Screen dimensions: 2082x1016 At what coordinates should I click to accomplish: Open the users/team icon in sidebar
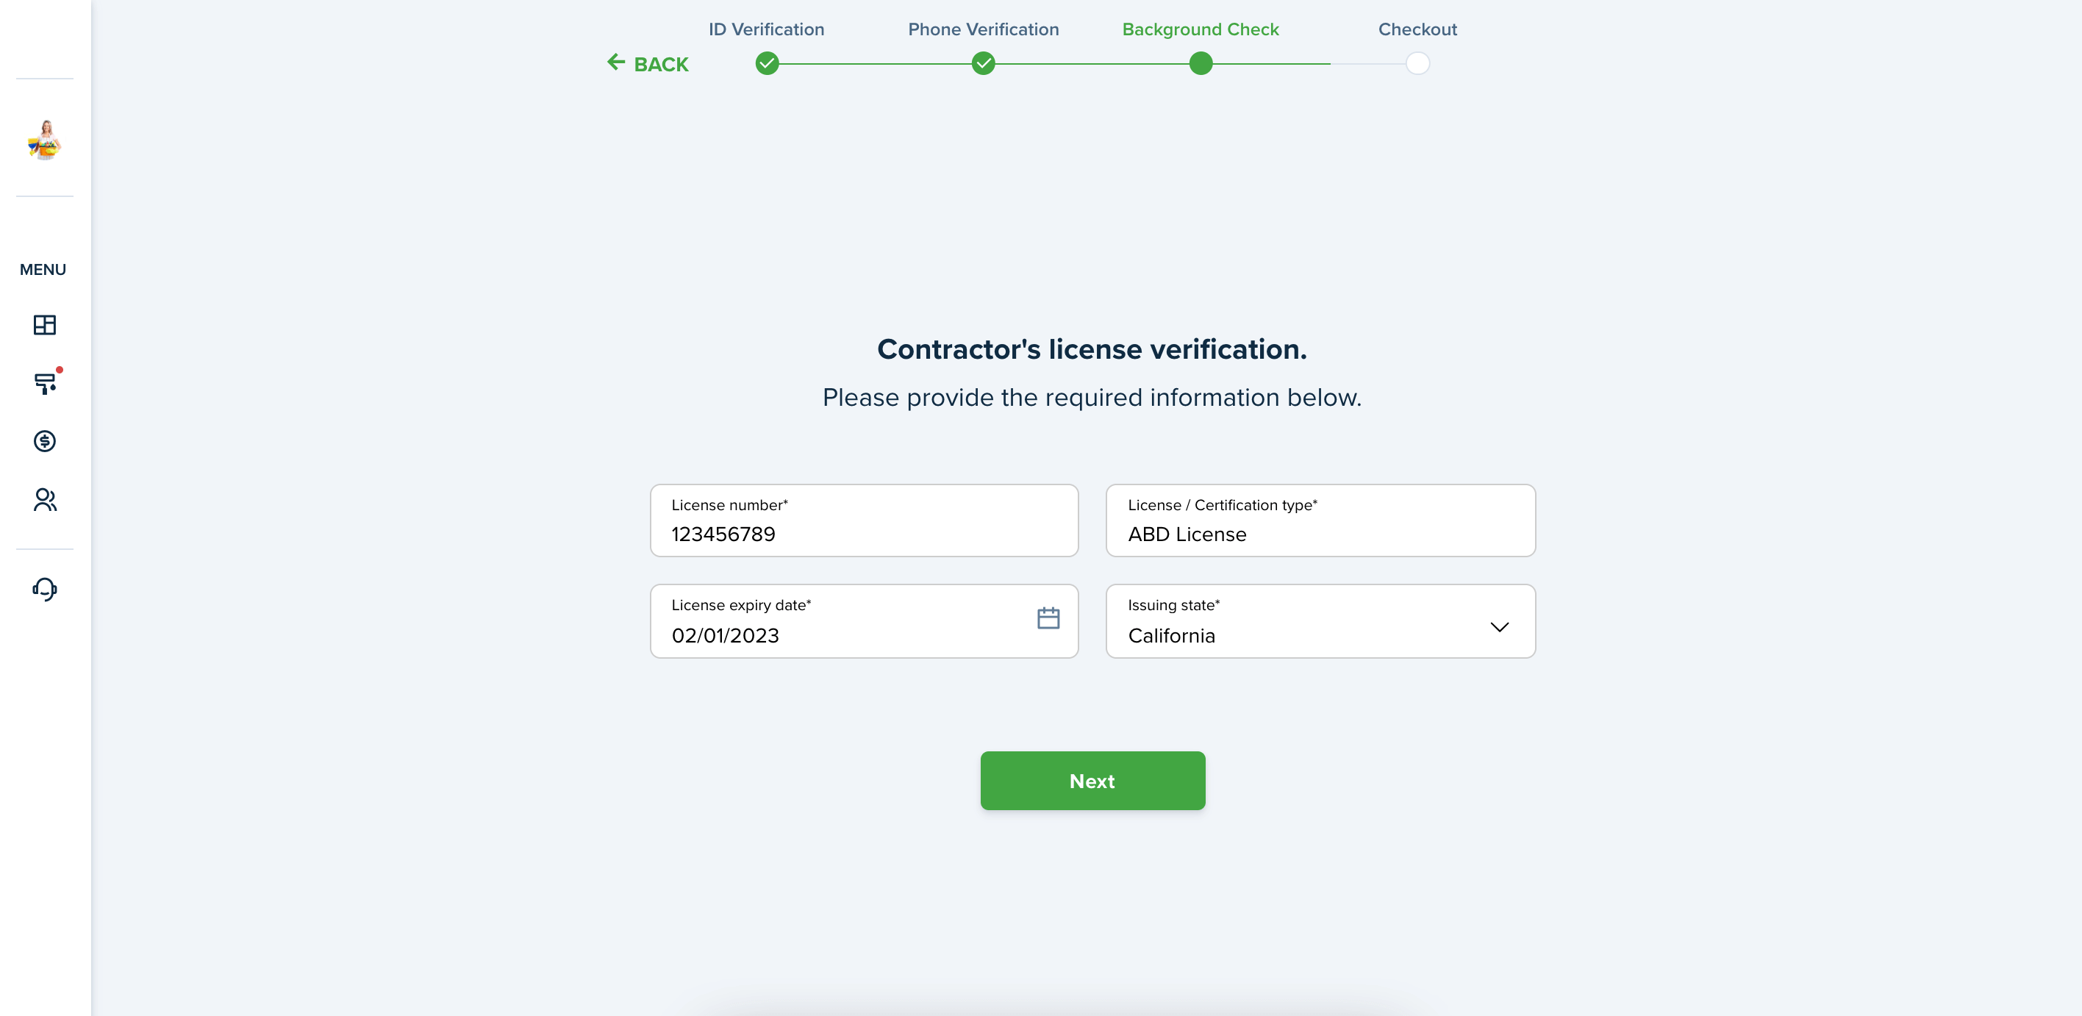click(x=44, y=501)
